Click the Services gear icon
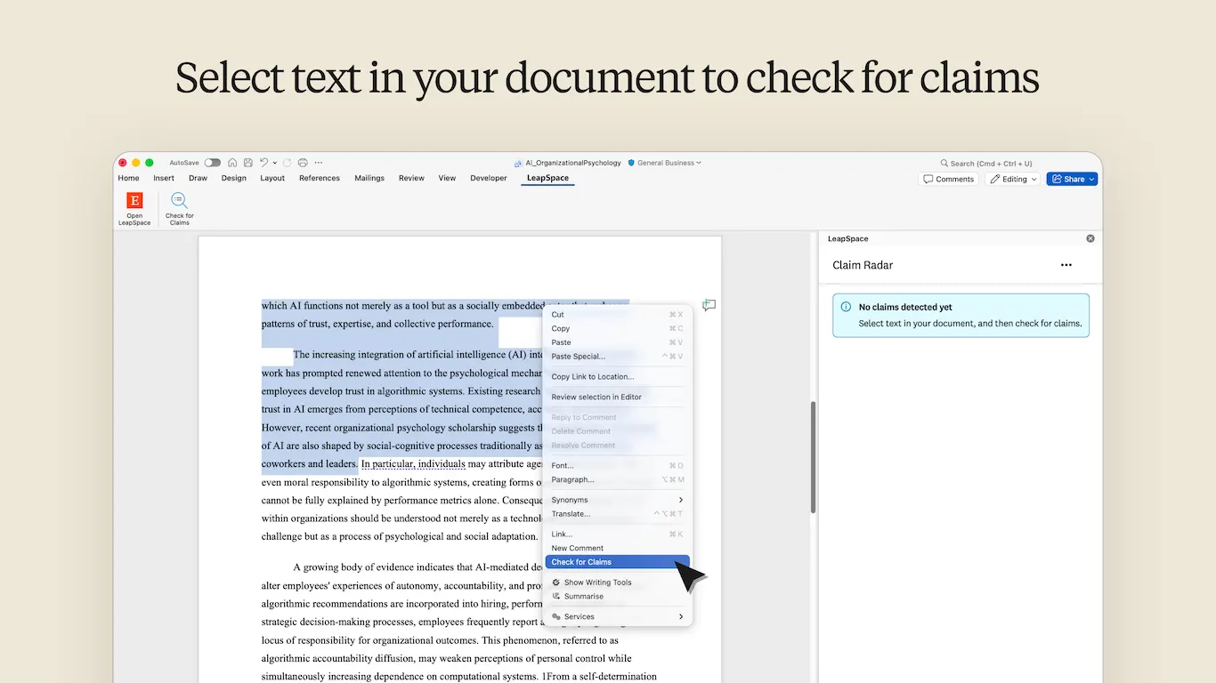Screen dimensions: 1216x683 556,616
